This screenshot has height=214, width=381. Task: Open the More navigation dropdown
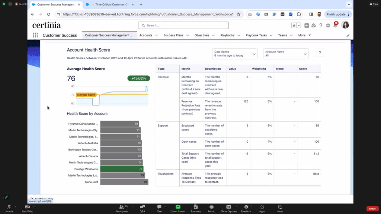(304, 35)
